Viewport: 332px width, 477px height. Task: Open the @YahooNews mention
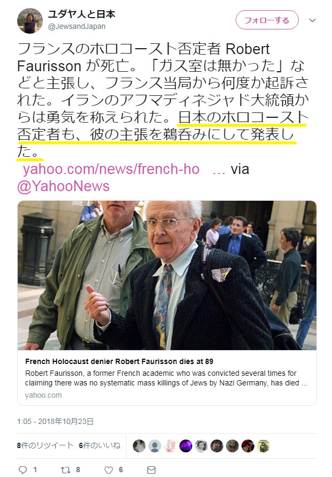[x=63, y=186]
